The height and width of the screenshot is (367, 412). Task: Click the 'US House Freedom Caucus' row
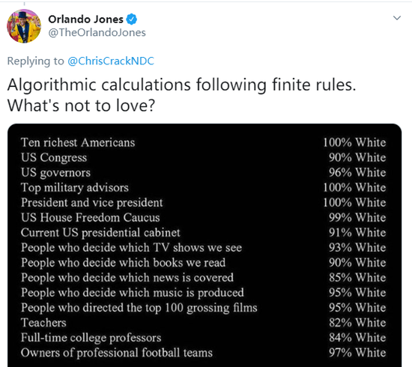[203, 218]
